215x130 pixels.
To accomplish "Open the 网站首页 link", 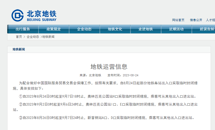I will [178, 20].
